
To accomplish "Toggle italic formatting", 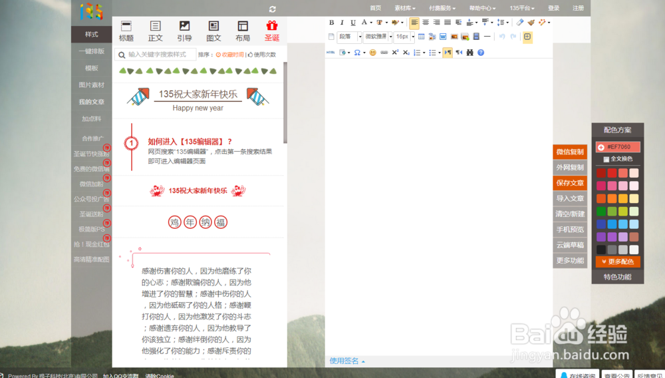I will [342, 23].
